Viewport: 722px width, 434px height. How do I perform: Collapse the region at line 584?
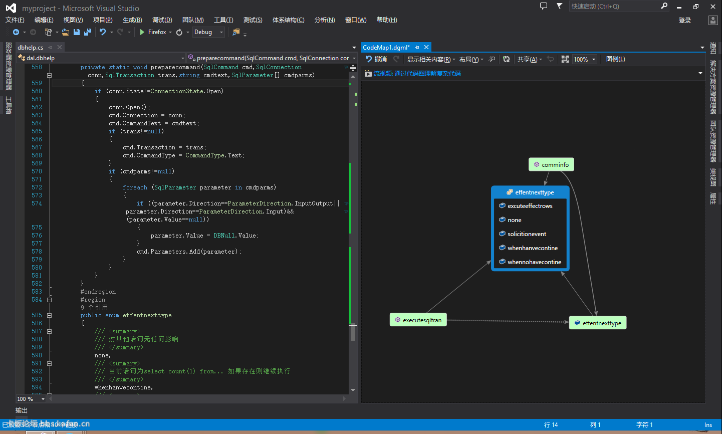(49, 300)
